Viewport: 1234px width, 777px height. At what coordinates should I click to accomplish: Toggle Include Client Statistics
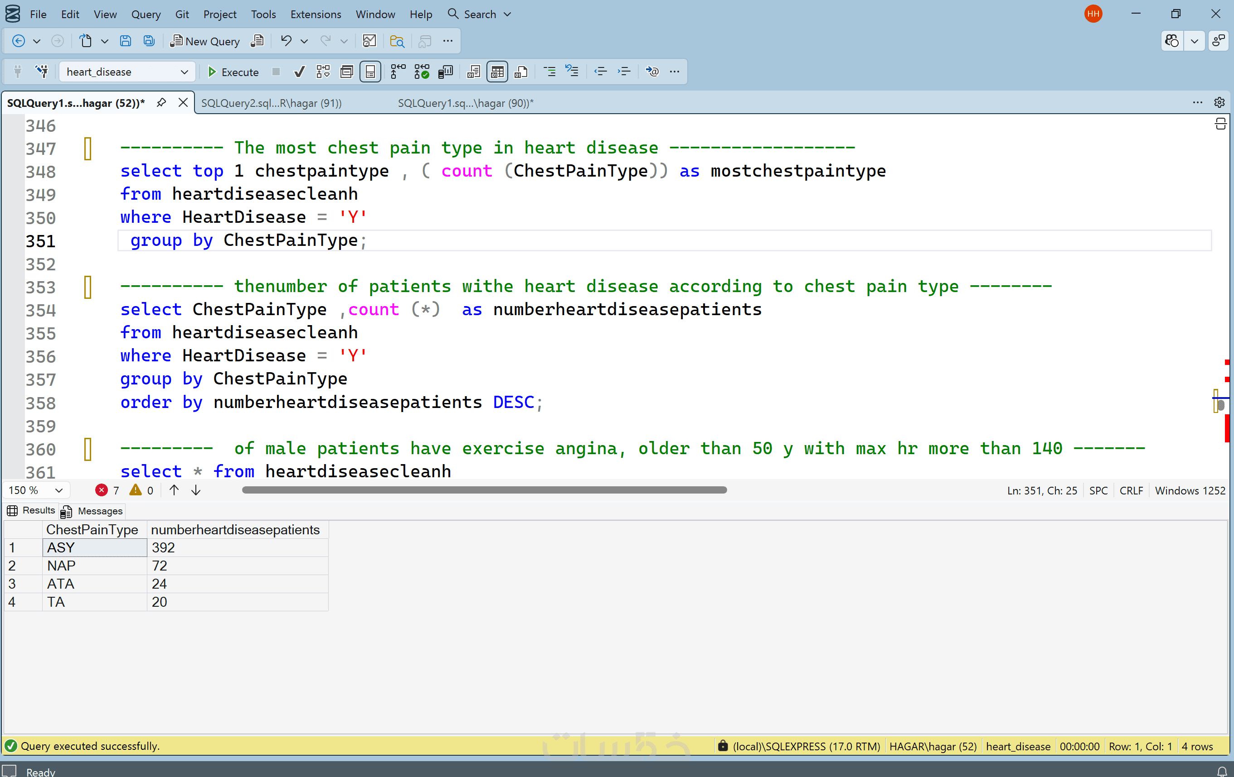[x=445, y=72]
